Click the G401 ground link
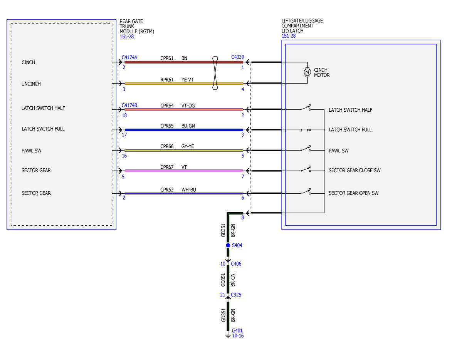The height and width of the screenshot is (357, 462). click(x=237, y=331)
